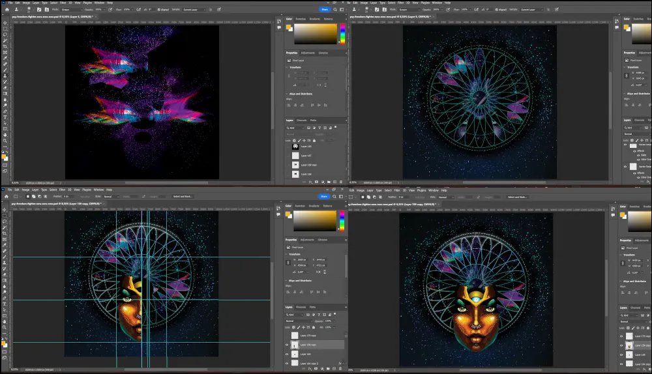
Task: Toggle Aligned checkbox in top-left options bar
Action: (x=159, y=9)
